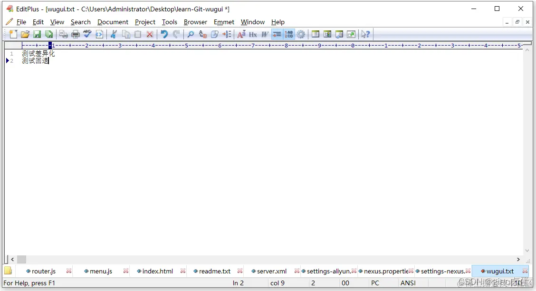This screenshot has width=536, height=291.
Task: Click the Paste clipboard icon
Action: click(x=138, y=34)
